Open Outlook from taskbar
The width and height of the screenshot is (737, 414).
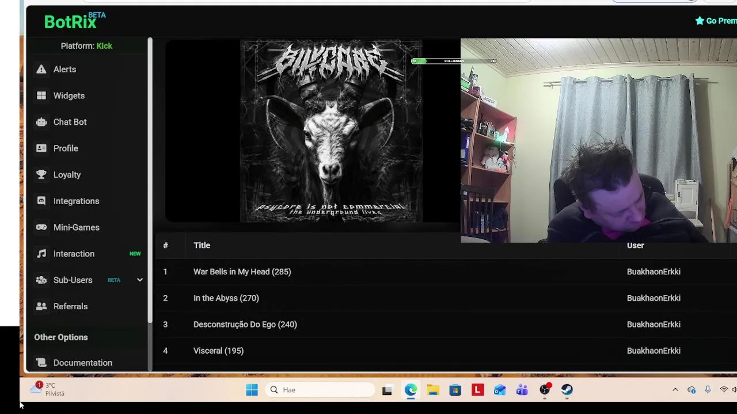pyautogui.click(x=500, y=390)
